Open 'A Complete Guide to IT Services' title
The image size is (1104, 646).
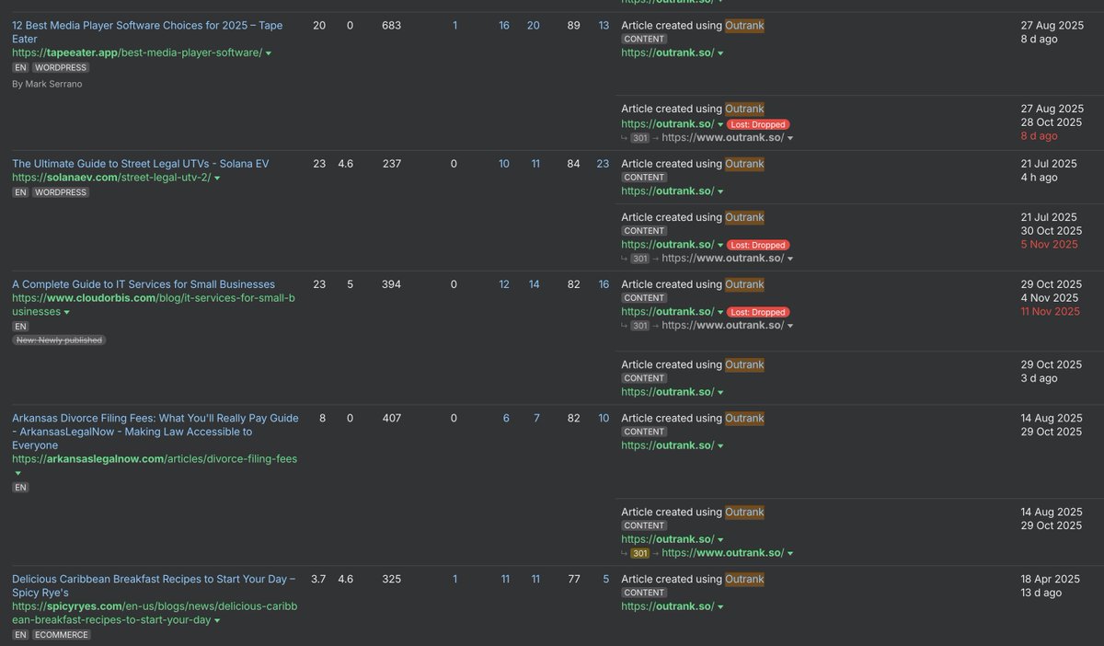click(x=144, y=284)
